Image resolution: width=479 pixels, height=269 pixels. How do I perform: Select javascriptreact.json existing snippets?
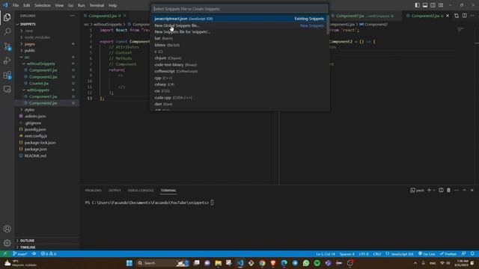(x=239, y=19)
